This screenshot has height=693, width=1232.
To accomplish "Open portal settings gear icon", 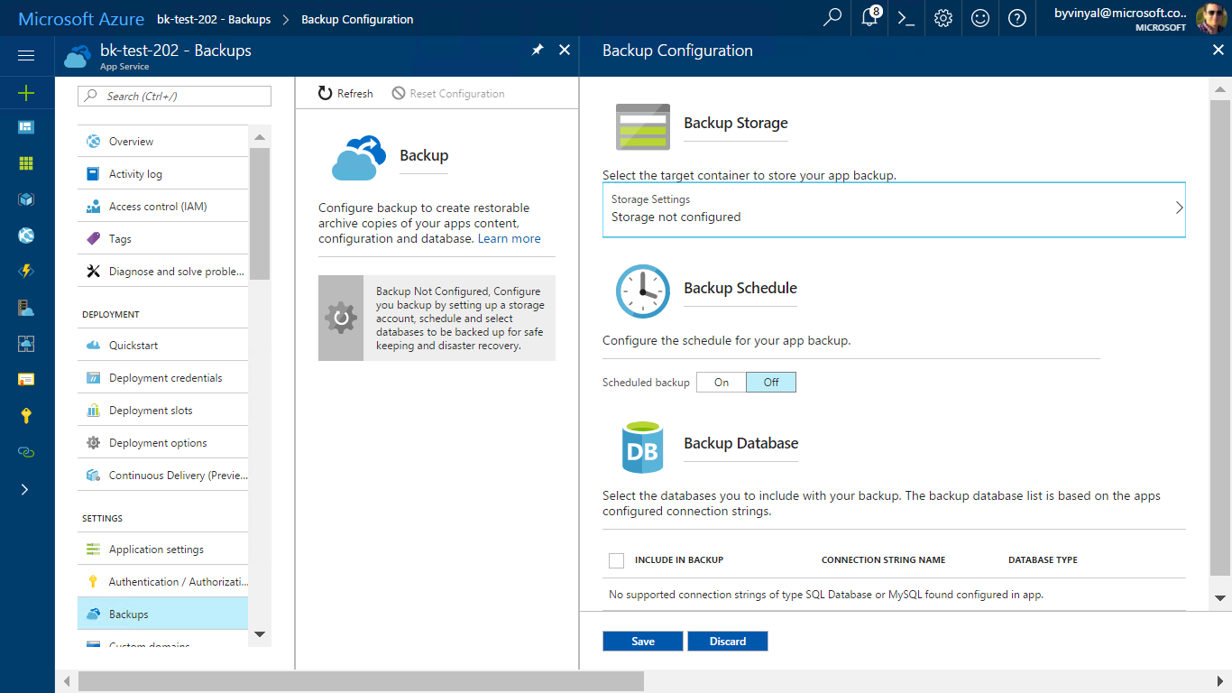I will click(943, 18).
